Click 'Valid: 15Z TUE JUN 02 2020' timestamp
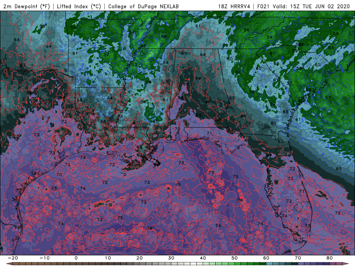Image resolution: width=355 pixels, height=266 pixels. (x=312, y=6)
